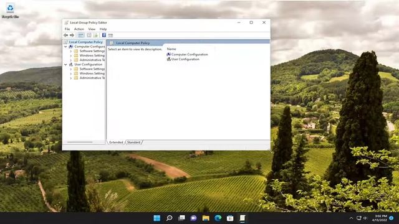The height and width of the screenshot is (224, 399).
Task: Go back with the toolbar Back arrow
Action: click(65, 35)
